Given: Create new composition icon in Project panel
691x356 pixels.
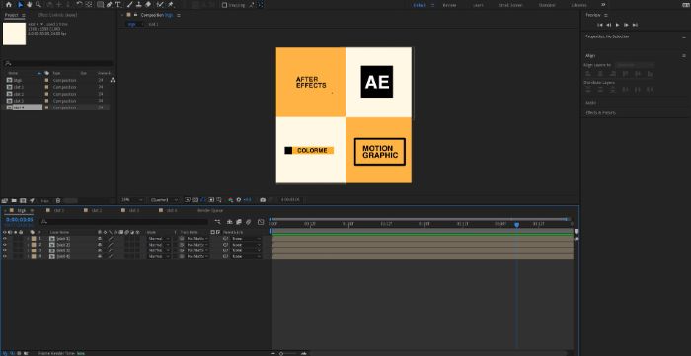Looking at the screenshot, I should coord(23,200).
